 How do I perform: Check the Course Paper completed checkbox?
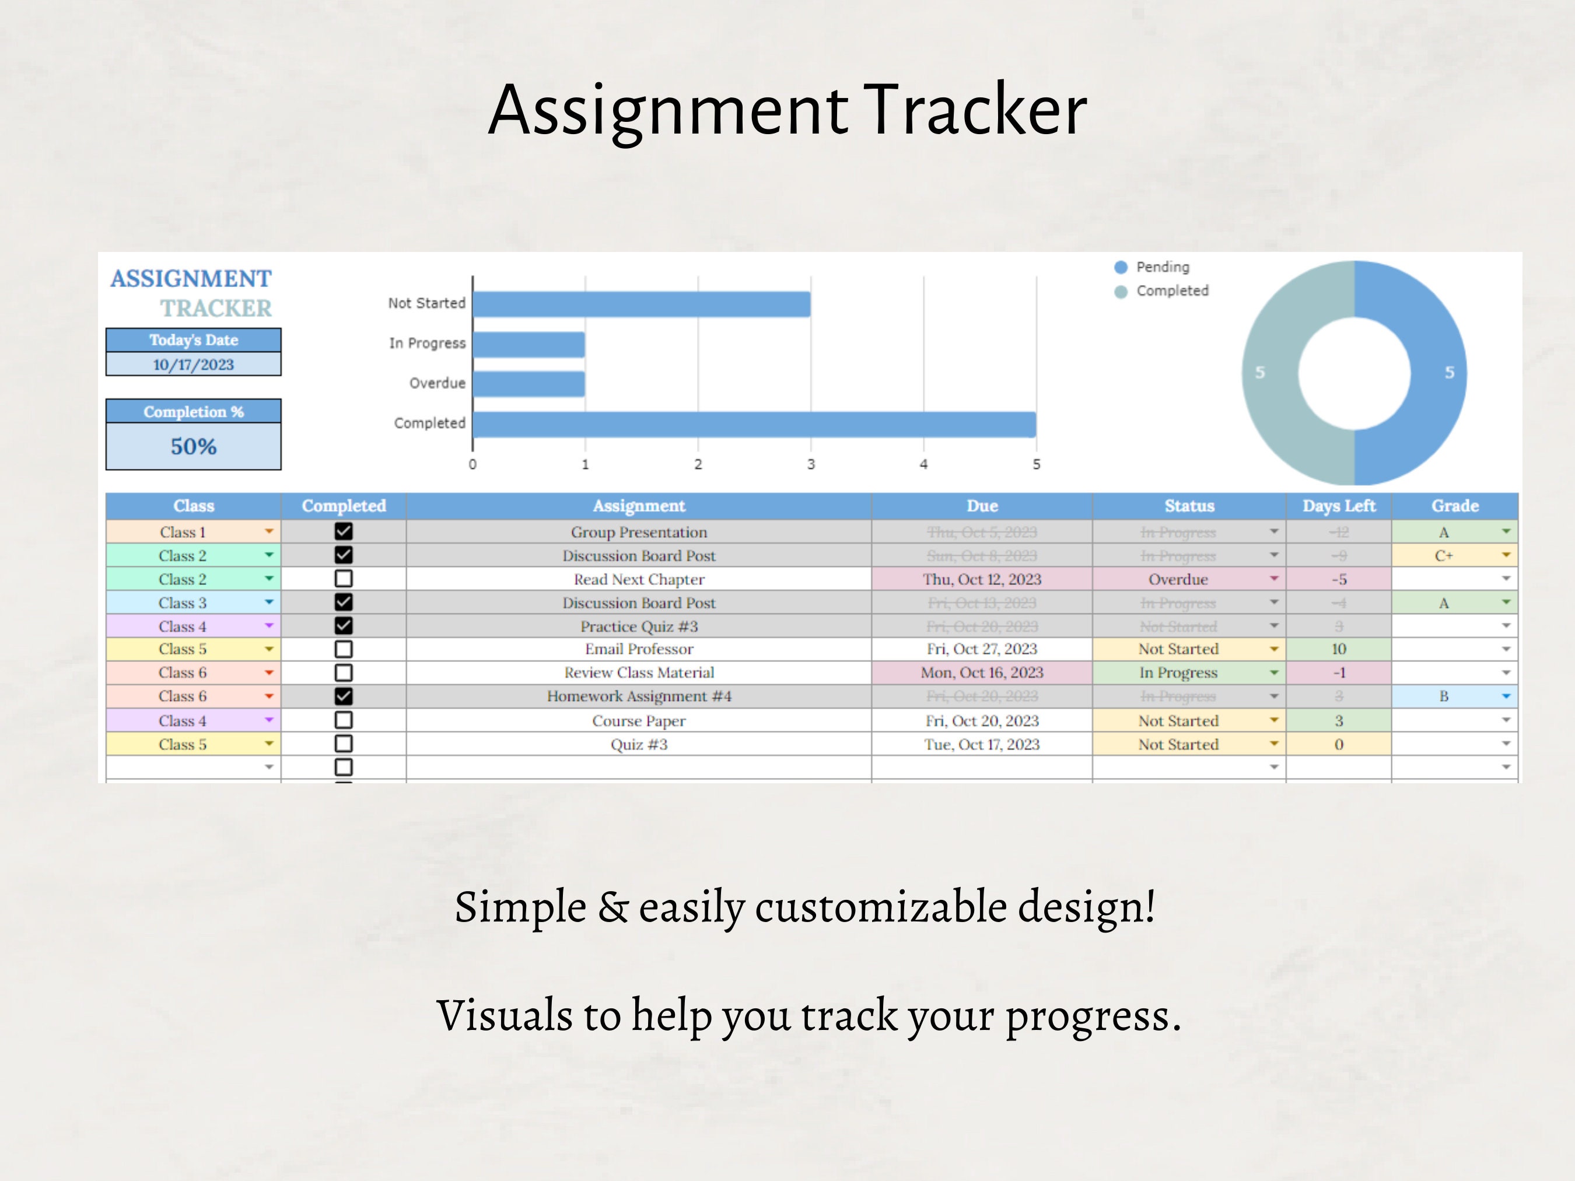pos(344,720)
